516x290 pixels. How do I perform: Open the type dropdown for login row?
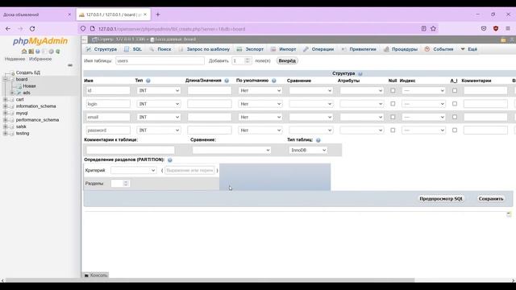click(159, 104)
